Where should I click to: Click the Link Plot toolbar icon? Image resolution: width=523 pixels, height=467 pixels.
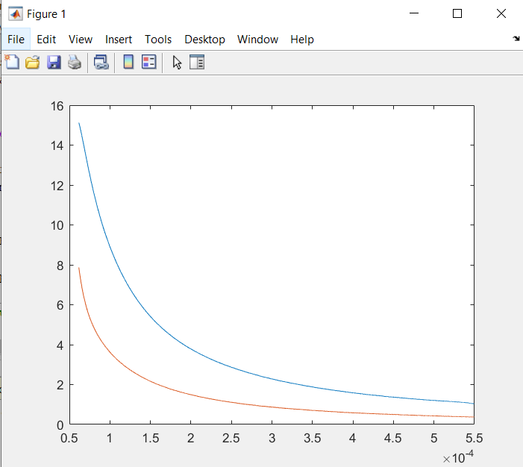click(101, 63)
